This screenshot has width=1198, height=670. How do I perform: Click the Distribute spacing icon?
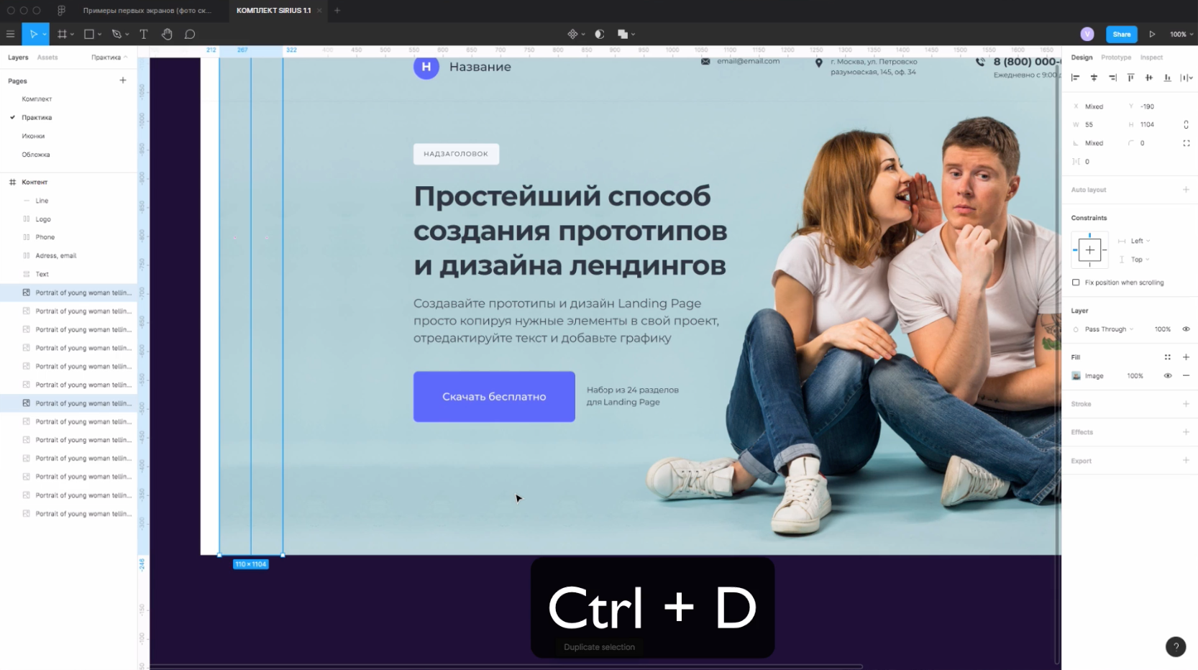coord(1185,78)
